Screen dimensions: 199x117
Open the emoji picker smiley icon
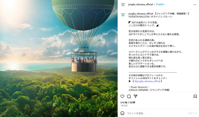pyautogui.click(x=122, y=113)
